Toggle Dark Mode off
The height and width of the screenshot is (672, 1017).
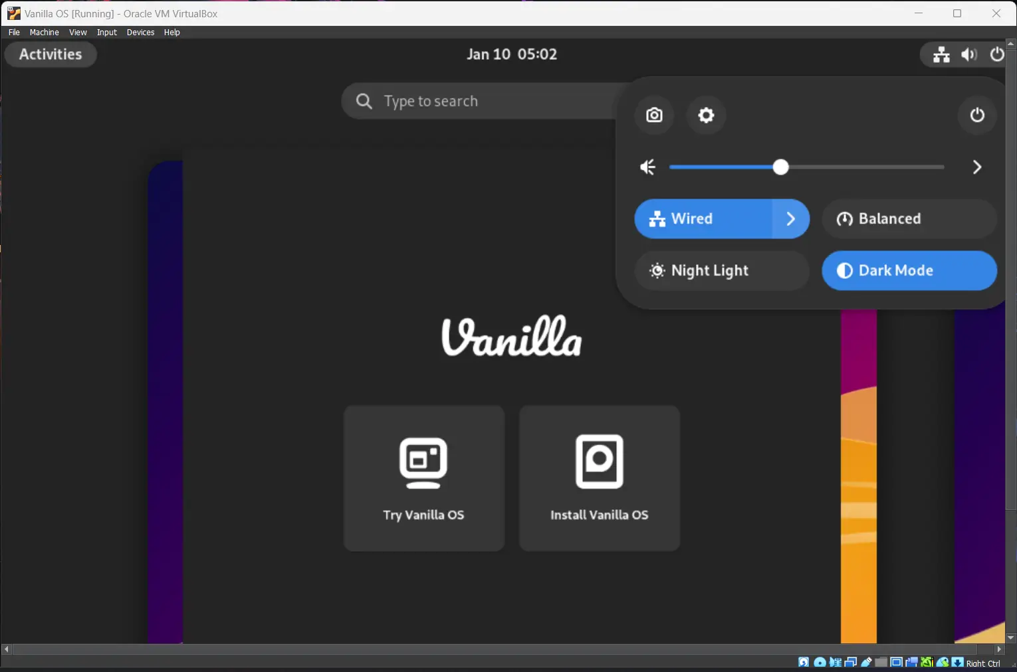coord(909,270)
